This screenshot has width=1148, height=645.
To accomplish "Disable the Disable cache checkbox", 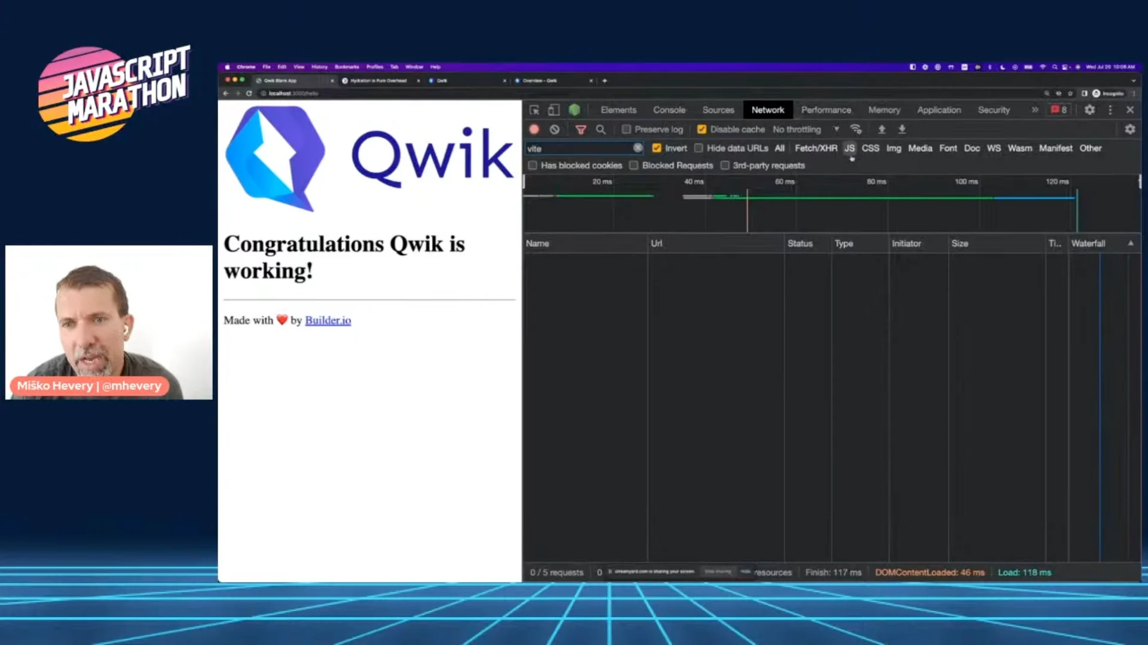I will (x=701, y=129).
